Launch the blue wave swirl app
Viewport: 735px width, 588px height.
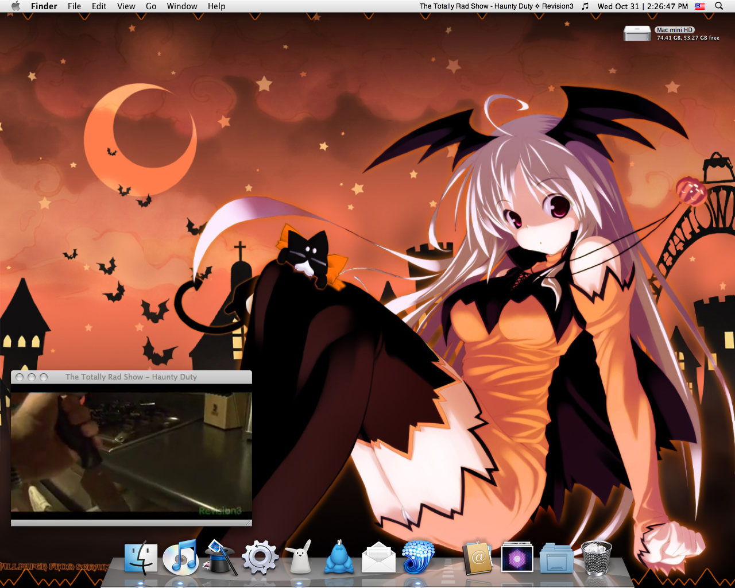tap(418, 557)
